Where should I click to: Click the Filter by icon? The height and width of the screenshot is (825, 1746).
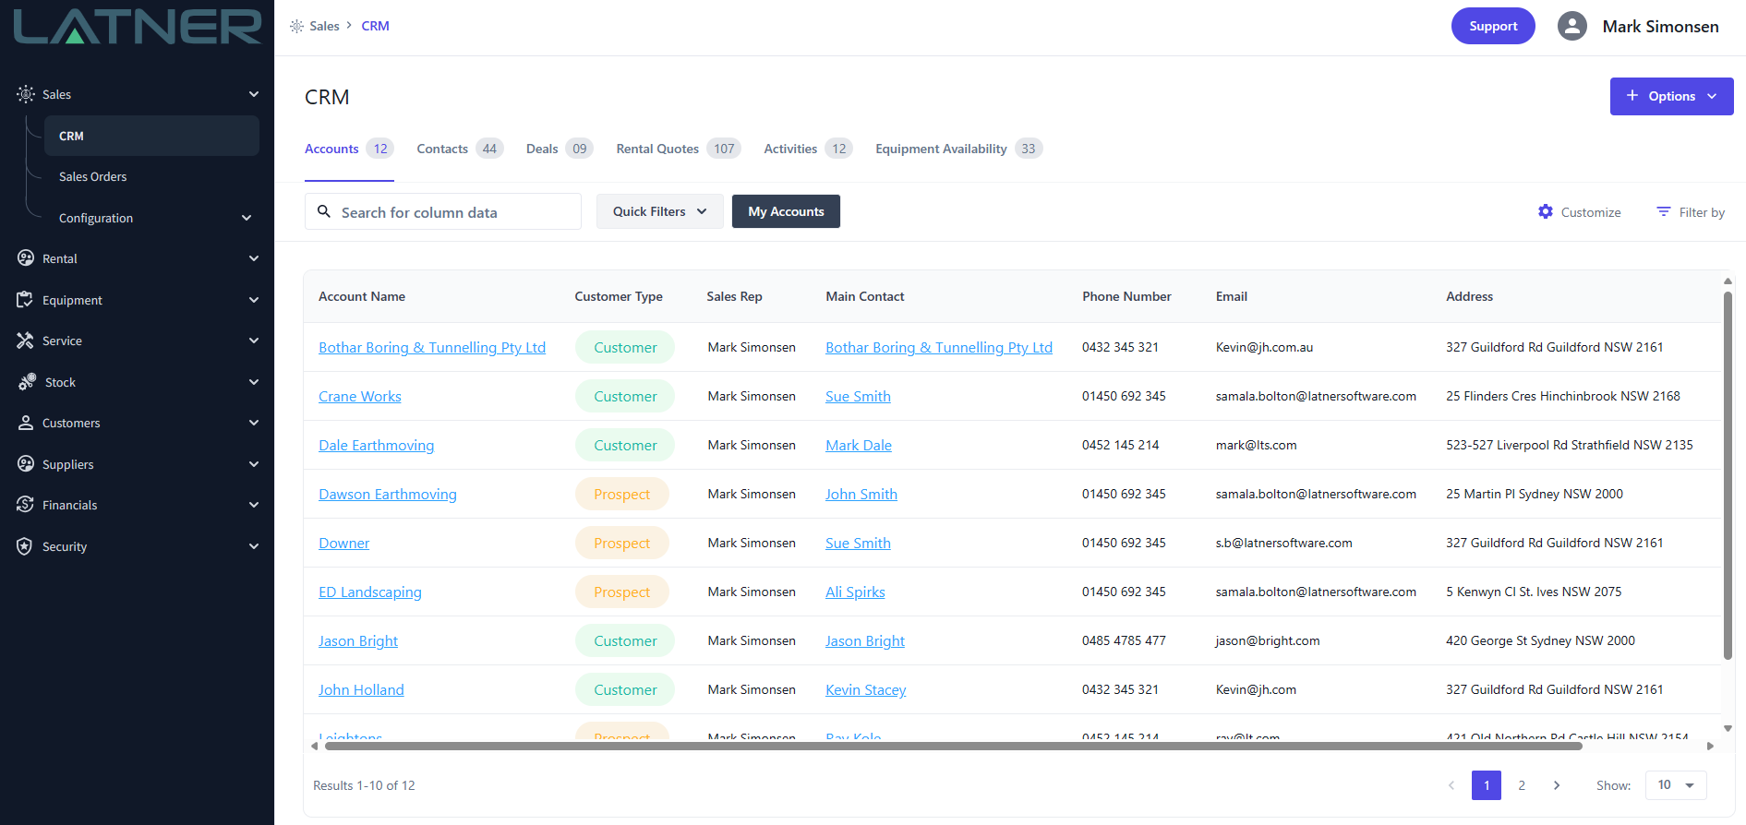coord(1663,211)
